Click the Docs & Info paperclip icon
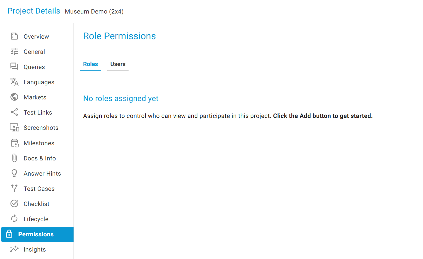Screen dimensions: 423x259 click(x=14, y=158)
